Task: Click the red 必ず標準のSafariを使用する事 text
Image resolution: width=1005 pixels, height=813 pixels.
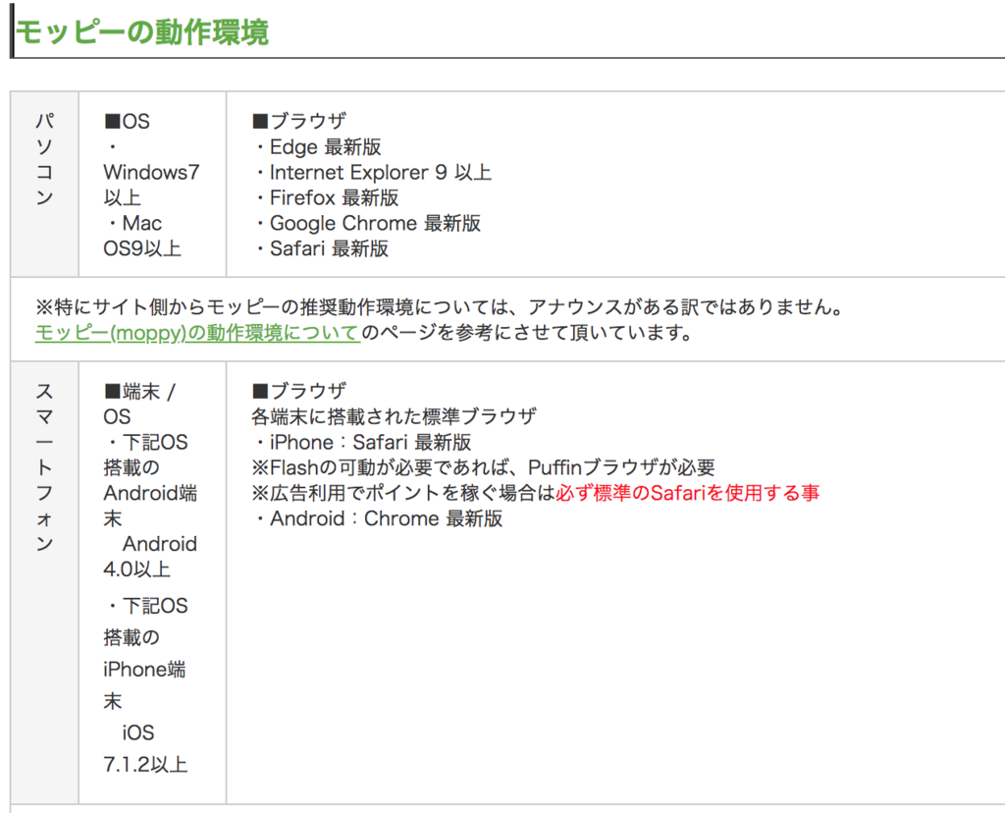Action: pyautogui.click(x=688, y=493)
